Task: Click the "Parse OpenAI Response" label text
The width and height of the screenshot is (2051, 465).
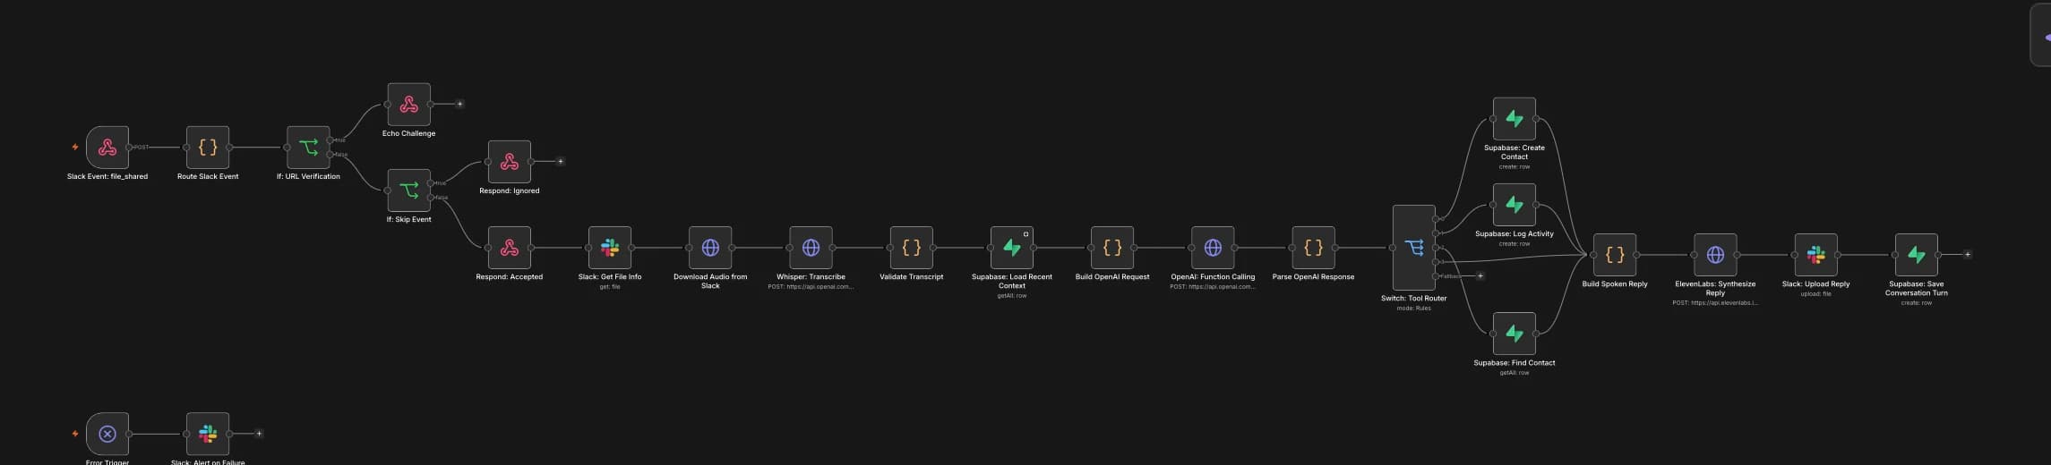Action: [1313, 277]
